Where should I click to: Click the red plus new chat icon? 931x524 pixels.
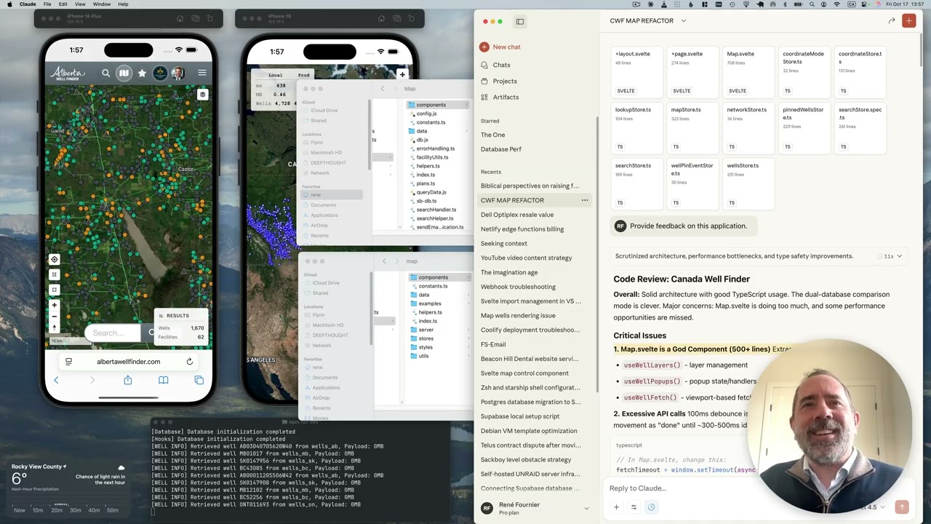pos(908,21)
